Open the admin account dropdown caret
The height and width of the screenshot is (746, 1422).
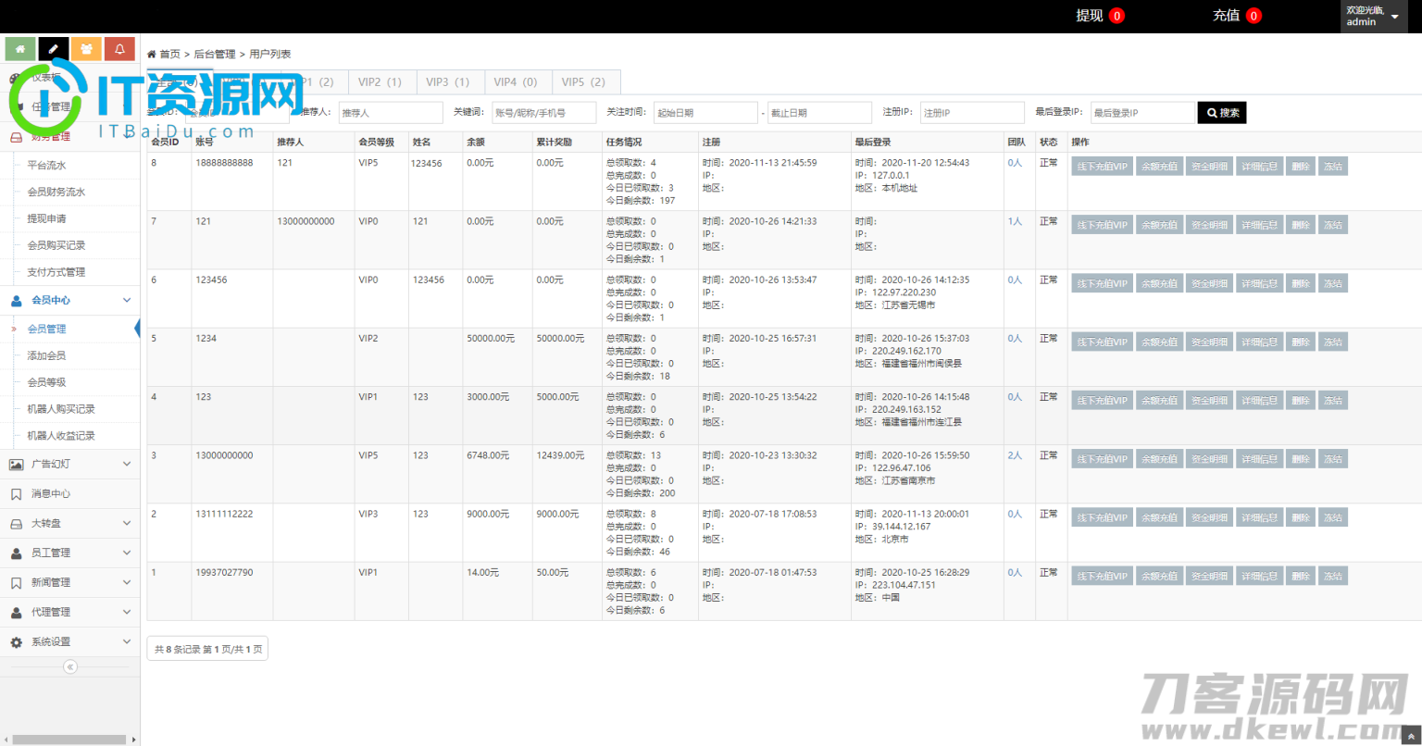pos(1394,17)
